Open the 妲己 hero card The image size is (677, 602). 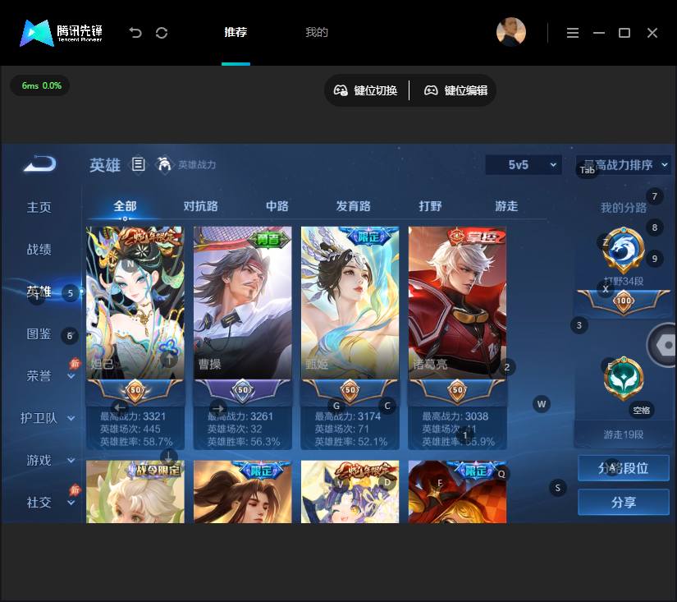(x=135, y=302)
